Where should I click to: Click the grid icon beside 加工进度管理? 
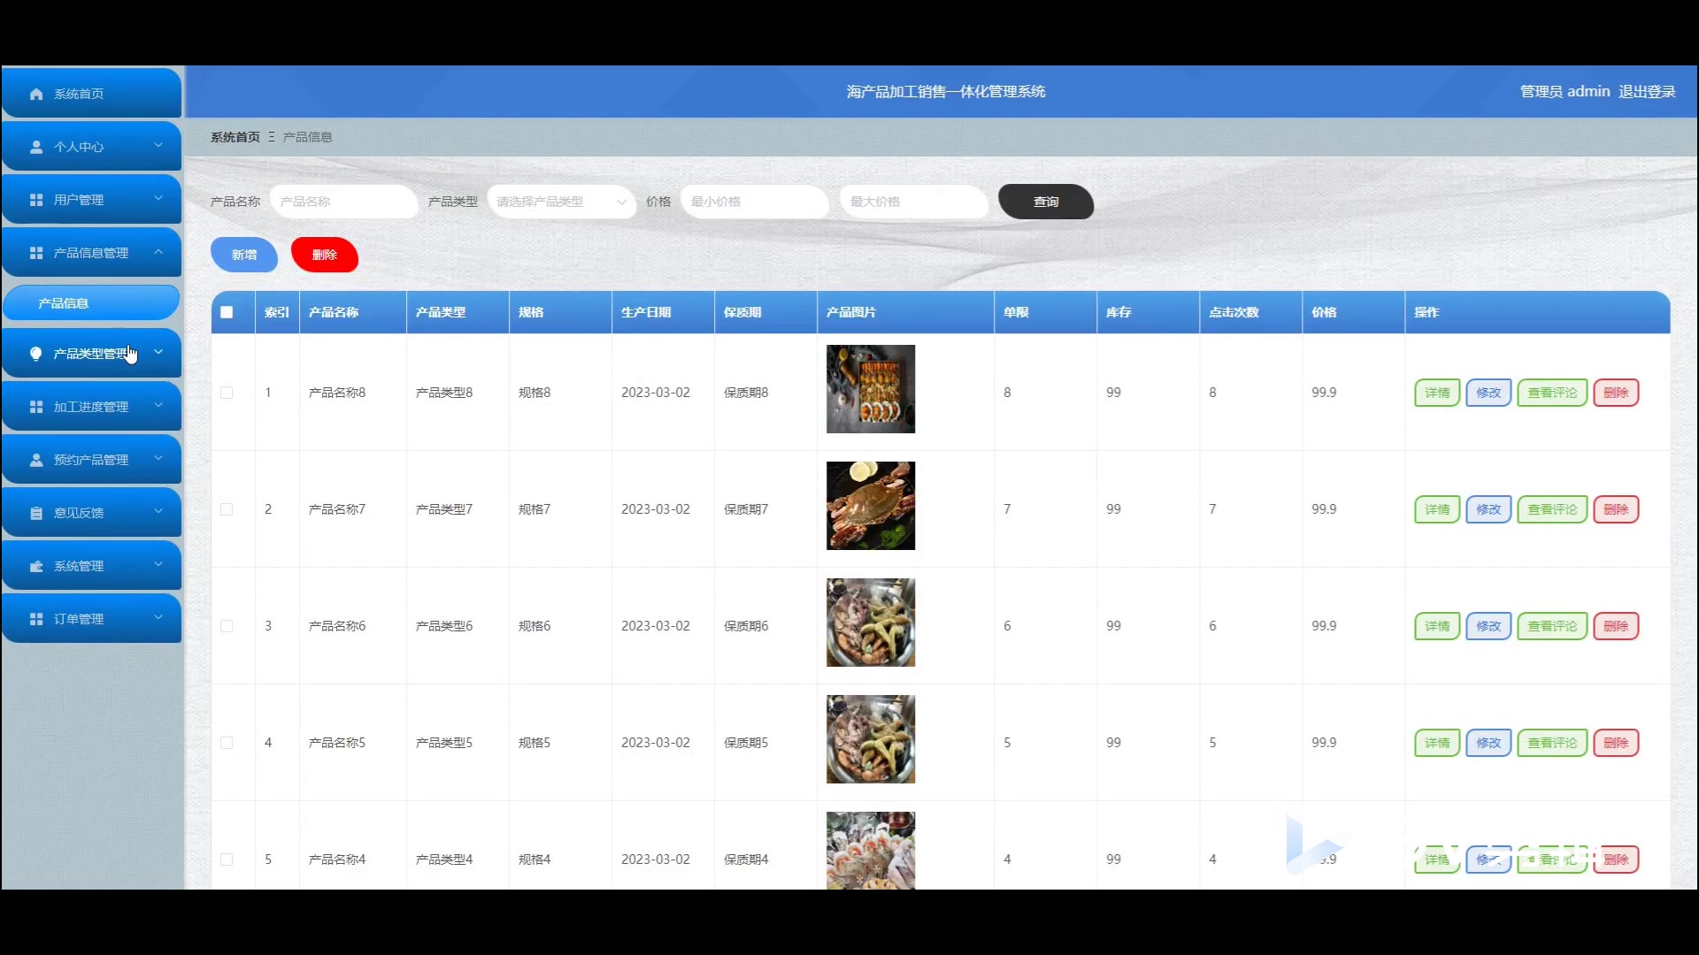point(36,407)
